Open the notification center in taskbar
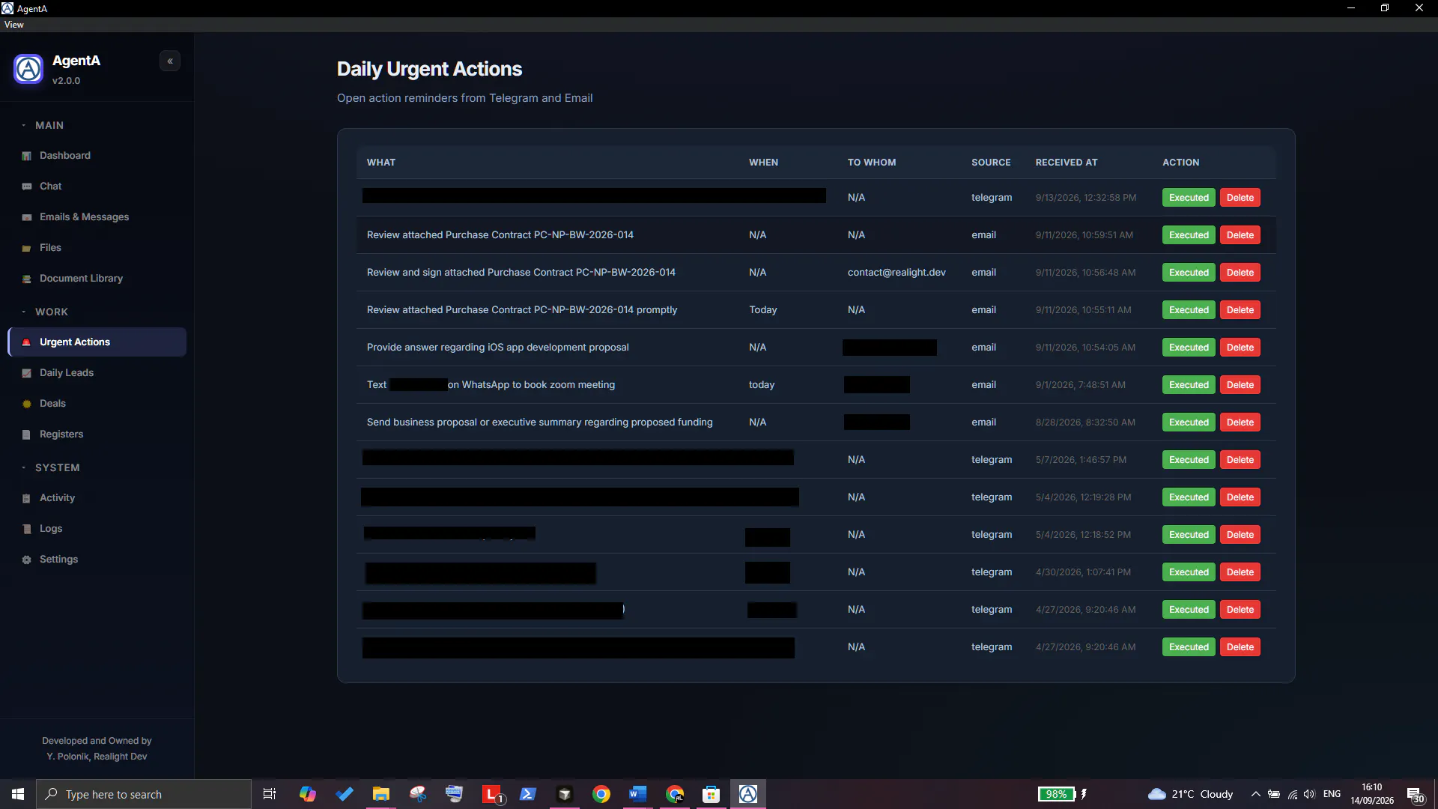The image size is (1438, 809). 1415,795
